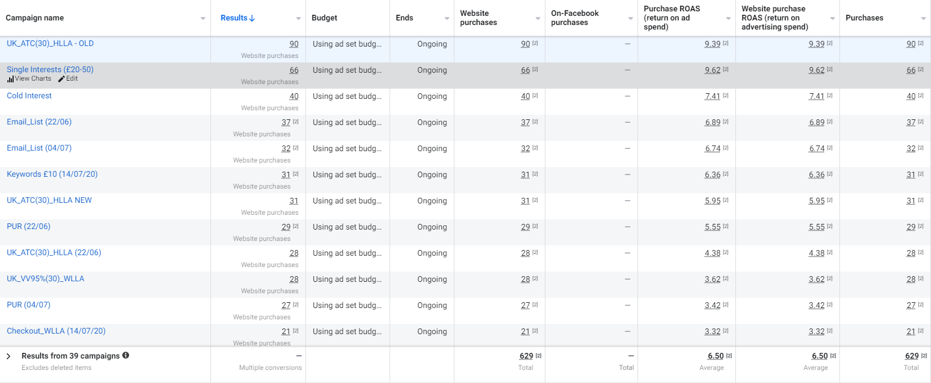Open the Checkout_WLLA (14/07/20) campaign

56,331
